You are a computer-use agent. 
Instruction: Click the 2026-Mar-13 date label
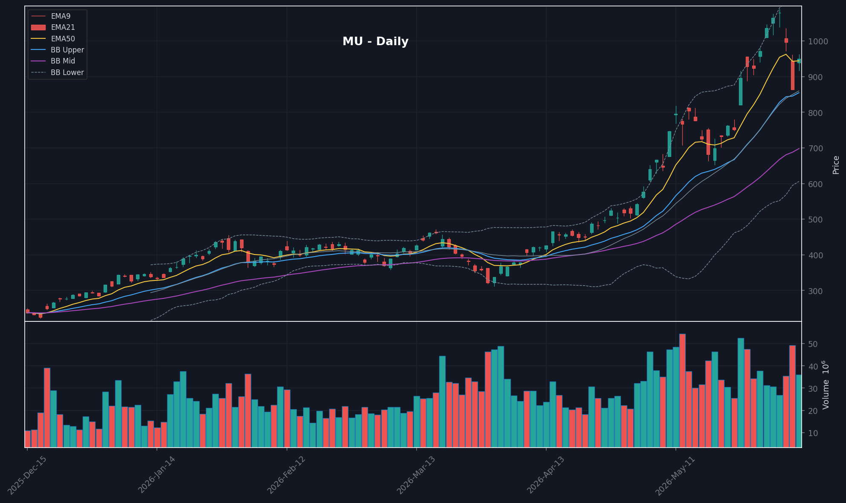416,475
